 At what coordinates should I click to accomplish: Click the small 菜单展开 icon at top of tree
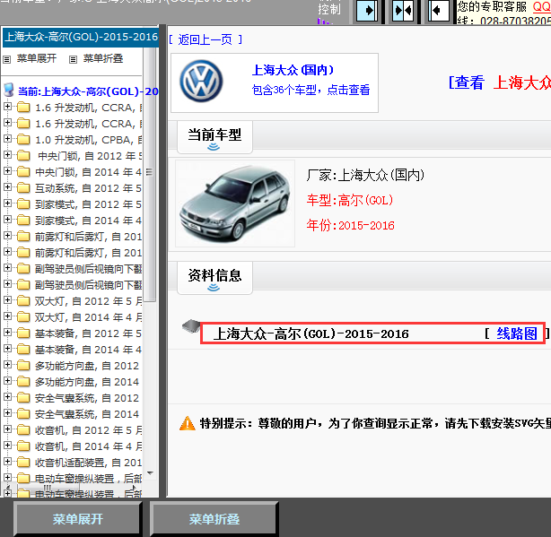coord(6,59)
